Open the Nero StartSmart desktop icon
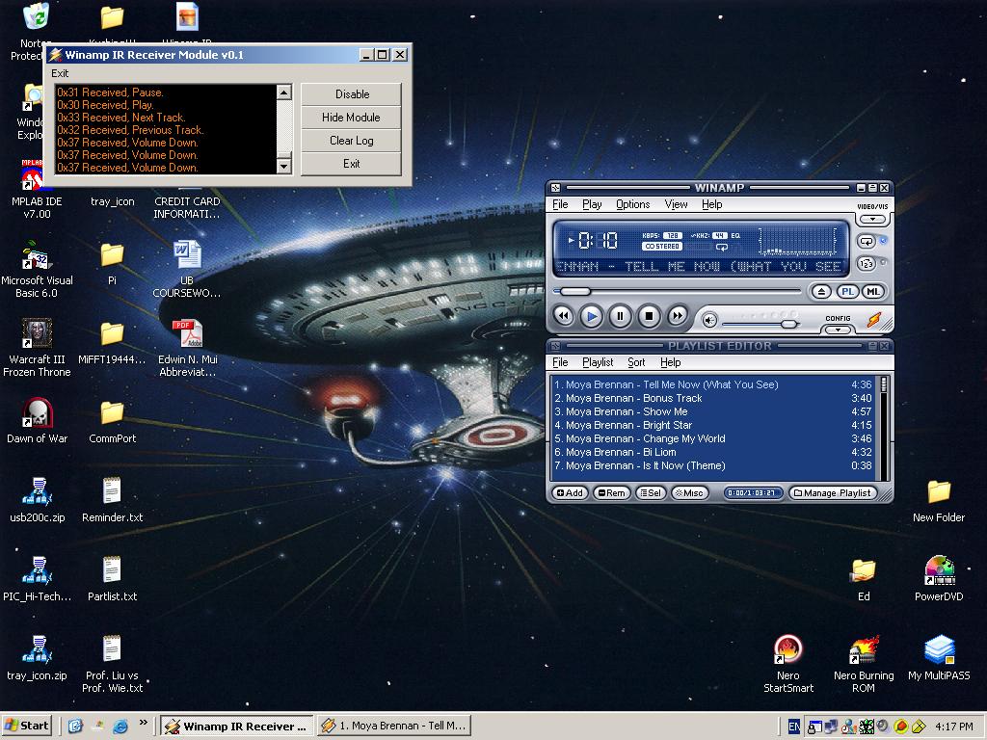The image size is (987, 740). 787,650
